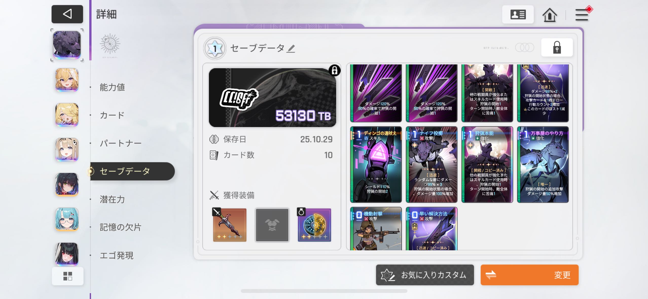Click the お気に入りカスタム button
Viewport: 648px width, 299px height.
[x=425, y=275]
